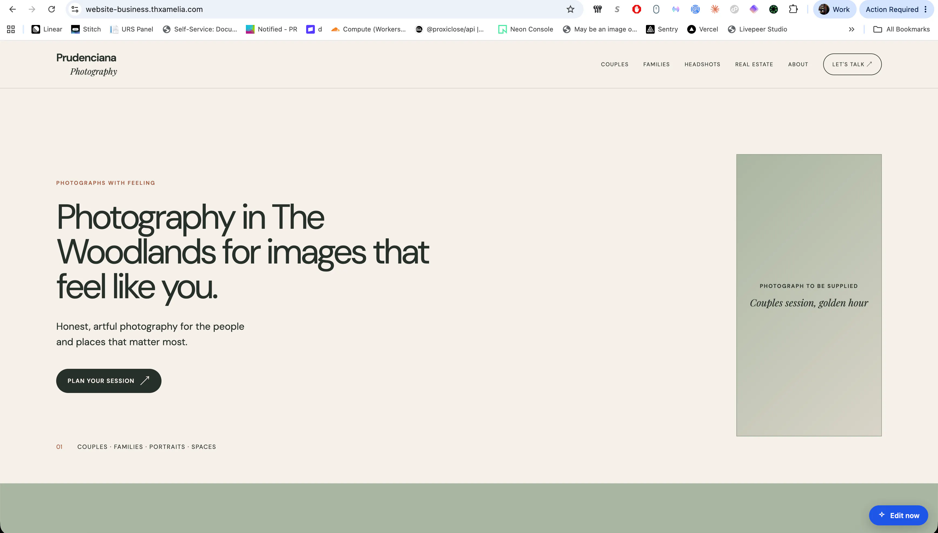Image resolution: width=938 pixels, height=533 pixels.
Task: Click the 'Photographs with feeling' tagline
Action: (105, 183)
